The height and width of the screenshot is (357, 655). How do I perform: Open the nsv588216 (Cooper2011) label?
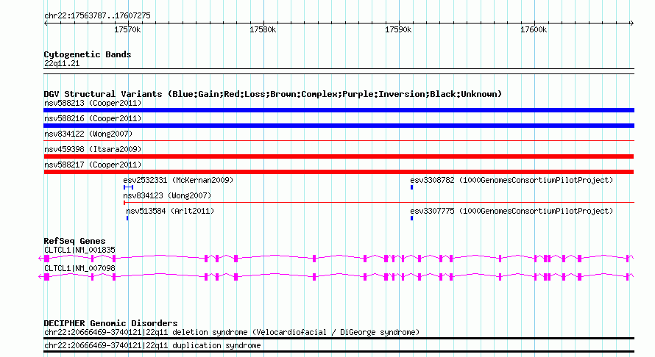(93, 118)
